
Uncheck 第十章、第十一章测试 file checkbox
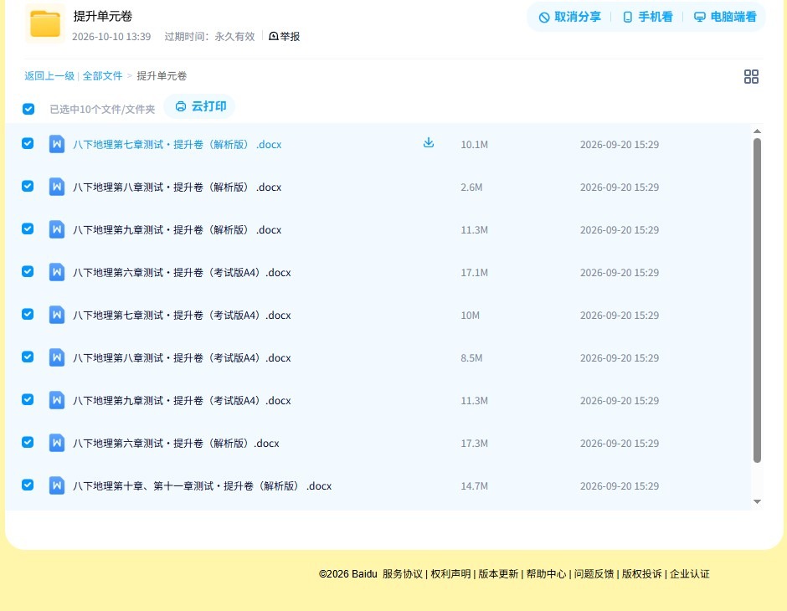tap(28, 485)
